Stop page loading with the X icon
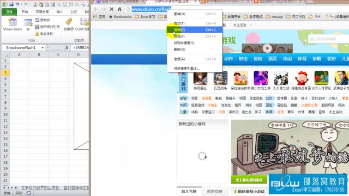 111,9
